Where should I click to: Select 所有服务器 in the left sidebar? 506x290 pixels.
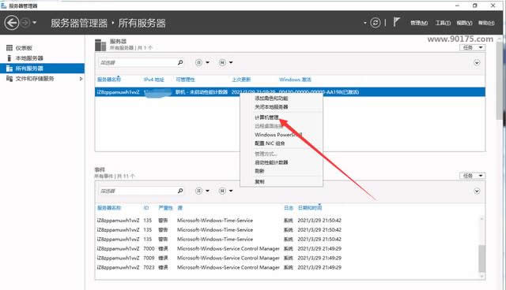[42, 68]
